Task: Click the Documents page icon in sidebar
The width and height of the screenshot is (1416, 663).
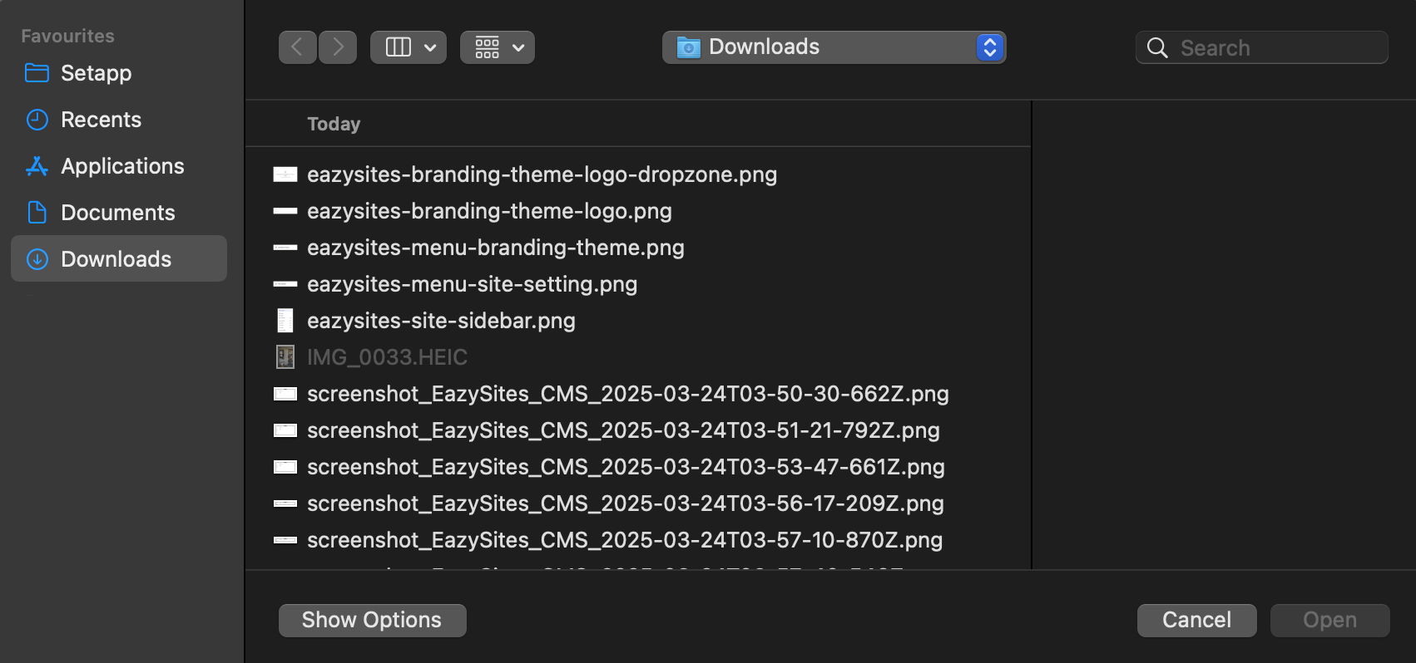Action: tap(37, 213)
